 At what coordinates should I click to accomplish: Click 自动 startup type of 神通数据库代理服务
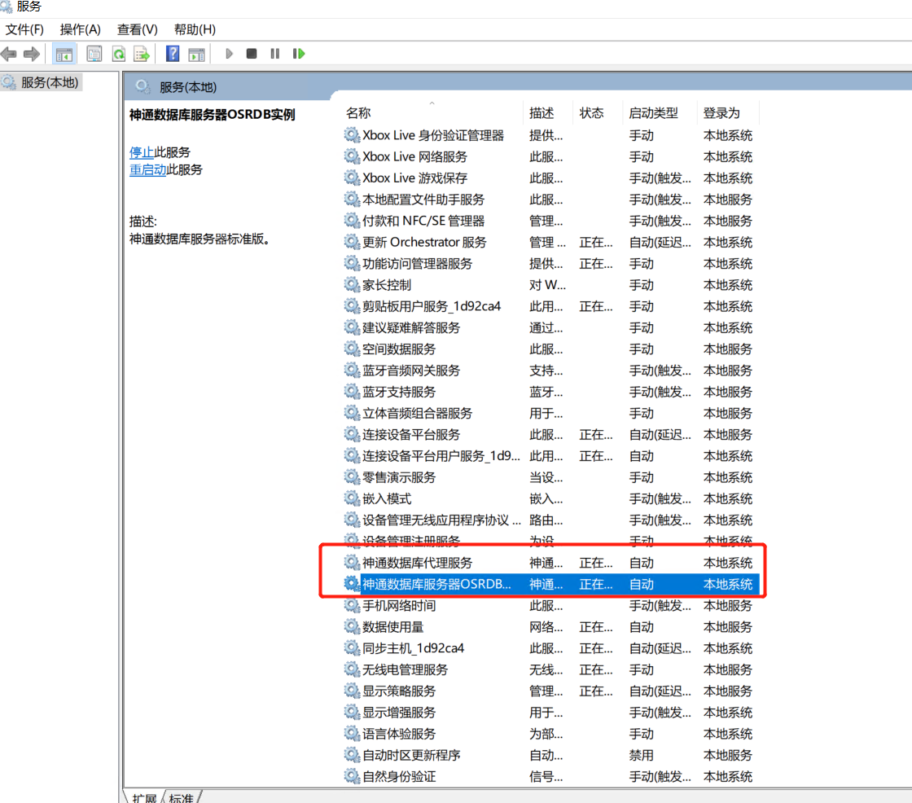click(642, 563)
